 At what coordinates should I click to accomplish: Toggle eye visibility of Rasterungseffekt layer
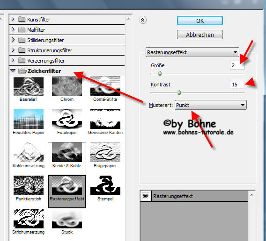(x=145, y=196)
